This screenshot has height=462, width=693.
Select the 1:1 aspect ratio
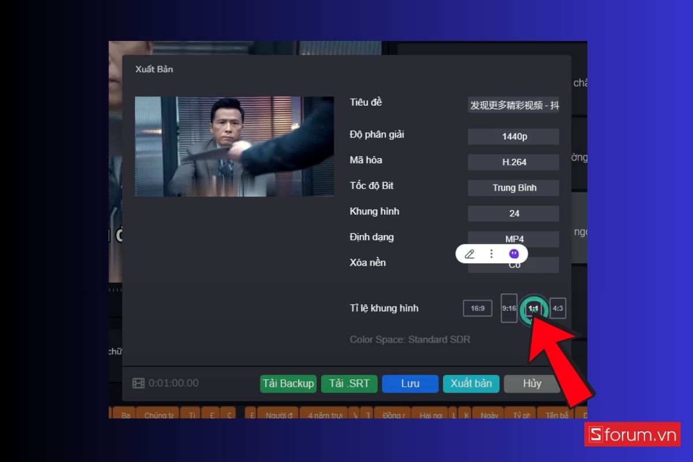533,309
